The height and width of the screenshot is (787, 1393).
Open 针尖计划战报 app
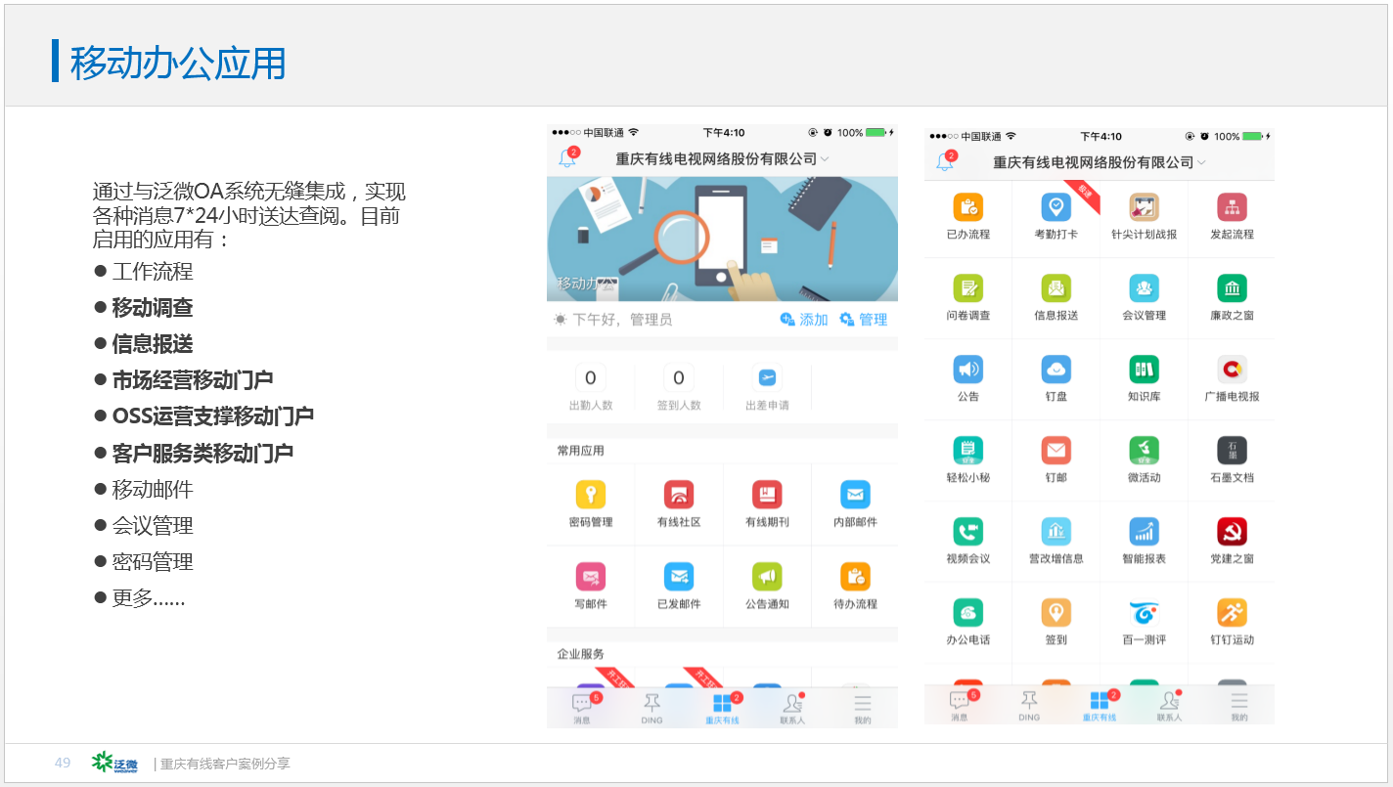[1144, 207]
